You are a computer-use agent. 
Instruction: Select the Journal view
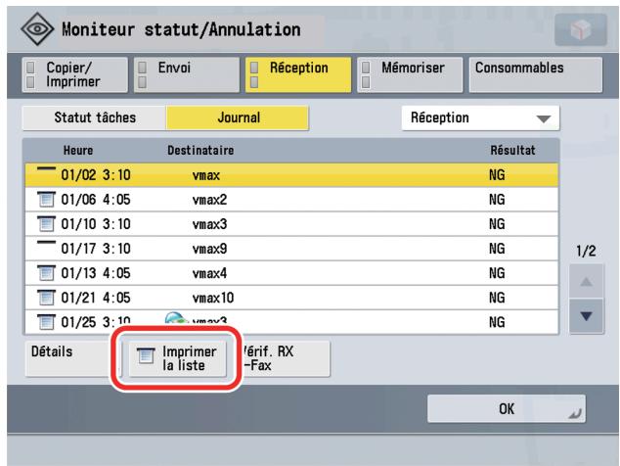pyautogui.click(x=238, y=117)
